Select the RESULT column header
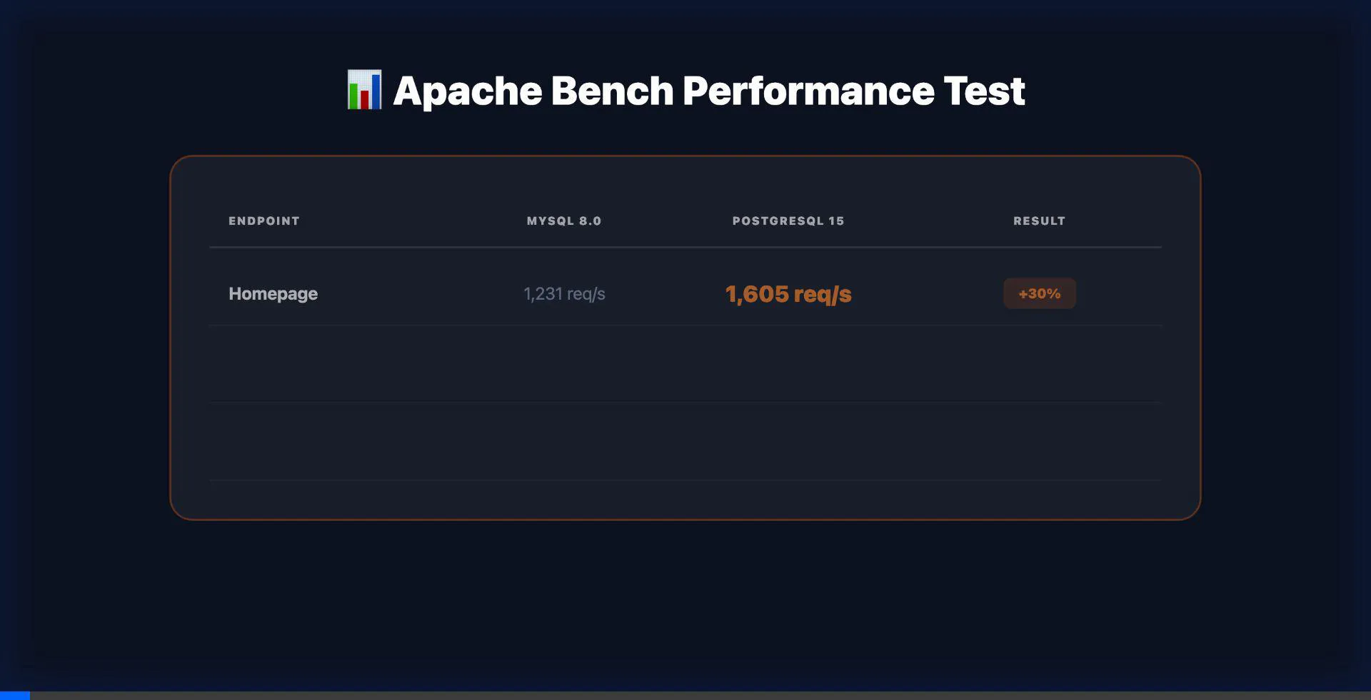This screenshot has height=700, width=1371. 1039,220
